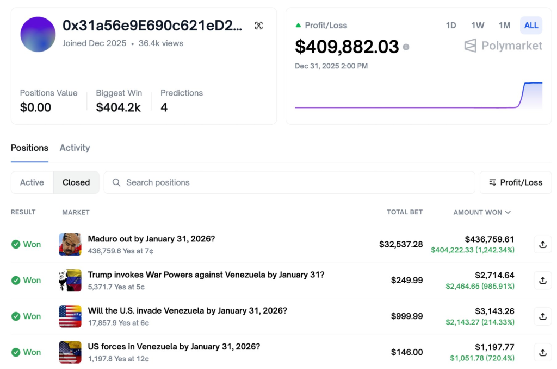The height and width of the screenshot is (369, 557).
Task: Select the ALL time range
Action: pyautogui.click(x=531, y=26)
